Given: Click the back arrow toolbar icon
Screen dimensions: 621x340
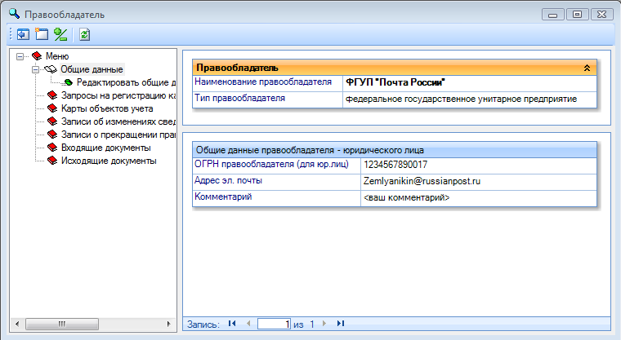Looking at the screenshot, I should [x=23, y=35].
